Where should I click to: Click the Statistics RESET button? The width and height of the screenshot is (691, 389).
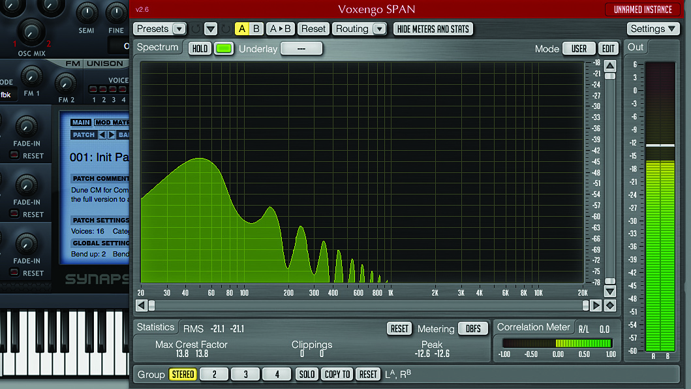tap(399, 328)
